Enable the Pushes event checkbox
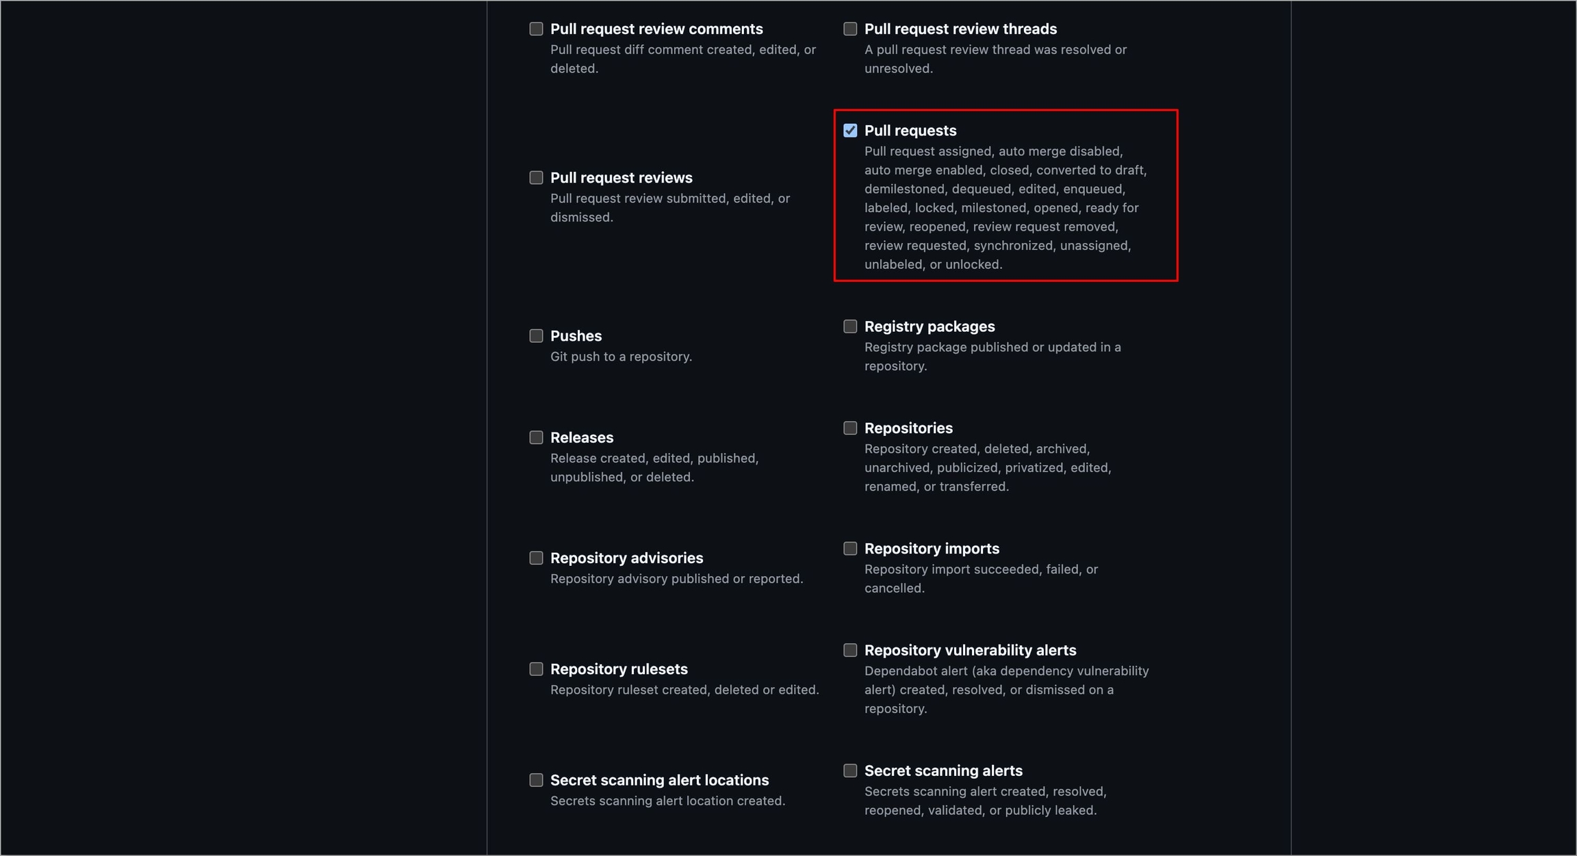 click(536, 336)
